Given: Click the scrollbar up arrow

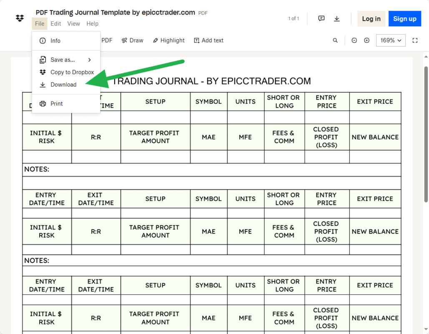Looking at the screenshot, I should (x=426, y=57).
